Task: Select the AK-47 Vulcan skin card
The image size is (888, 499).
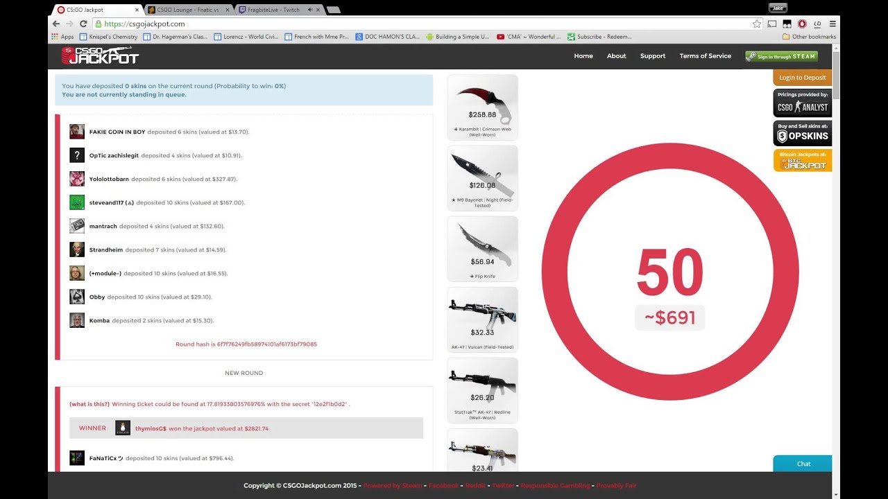Action: pyautogui.click(x=483, y=319)
